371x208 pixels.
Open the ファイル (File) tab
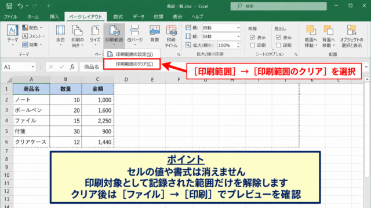coord(10,17)
